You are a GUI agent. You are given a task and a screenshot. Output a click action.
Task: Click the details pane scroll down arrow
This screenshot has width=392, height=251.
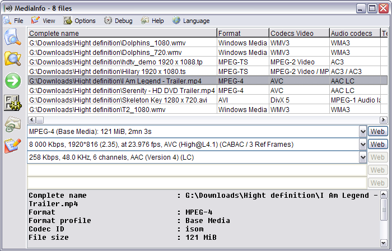(384, 243)
